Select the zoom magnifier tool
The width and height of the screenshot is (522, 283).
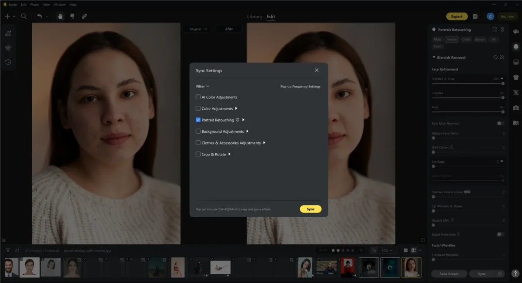pos(24,16)
